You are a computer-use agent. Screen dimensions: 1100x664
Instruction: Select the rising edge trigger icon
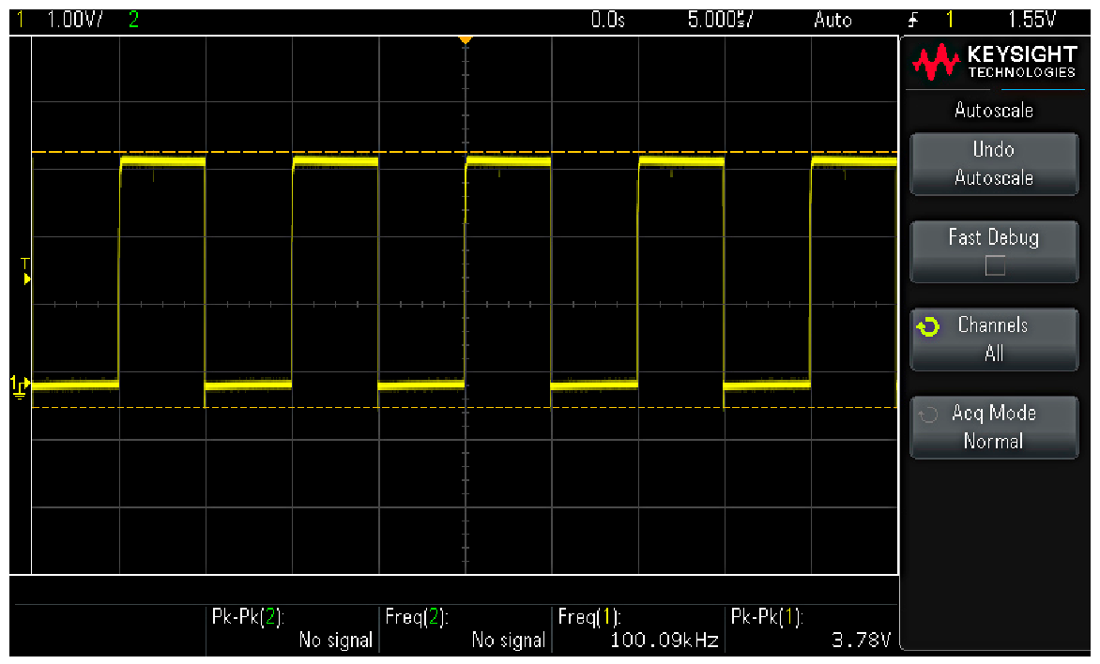coord(912,21)
